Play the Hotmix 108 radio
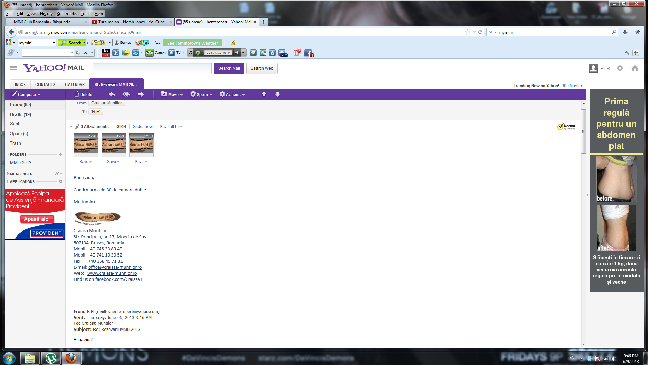 point(198,53)
